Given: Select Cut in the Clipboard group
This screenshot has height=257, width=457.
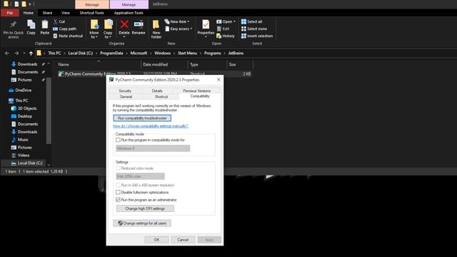Looking at the screenshot, I should click(x=59, y=21).
